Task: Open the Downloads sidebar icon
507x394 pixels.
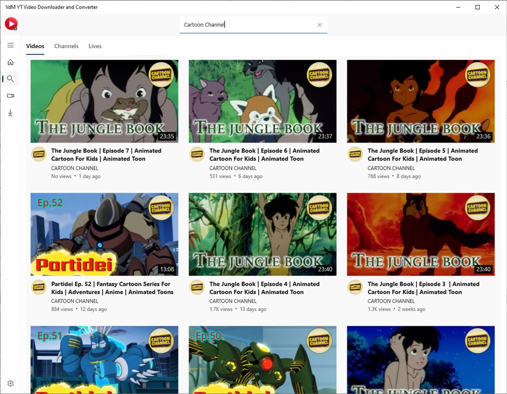Action: 10,112
